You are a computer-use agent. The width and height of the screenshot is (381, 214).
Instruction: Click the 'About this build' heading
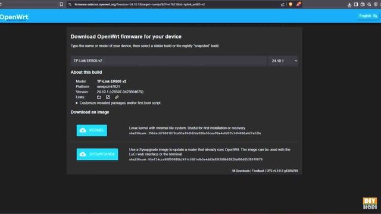coord(86,73)
